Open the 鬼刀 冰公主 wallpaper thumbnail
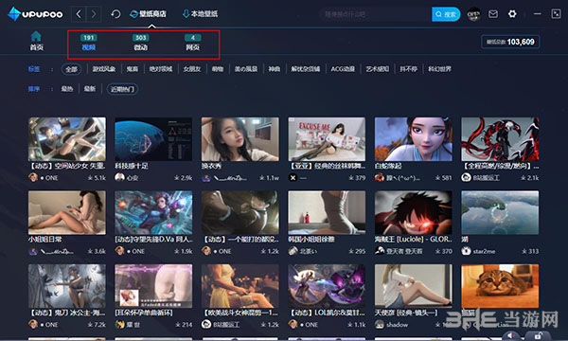The image size is (568, 341). tap(67, 286)
